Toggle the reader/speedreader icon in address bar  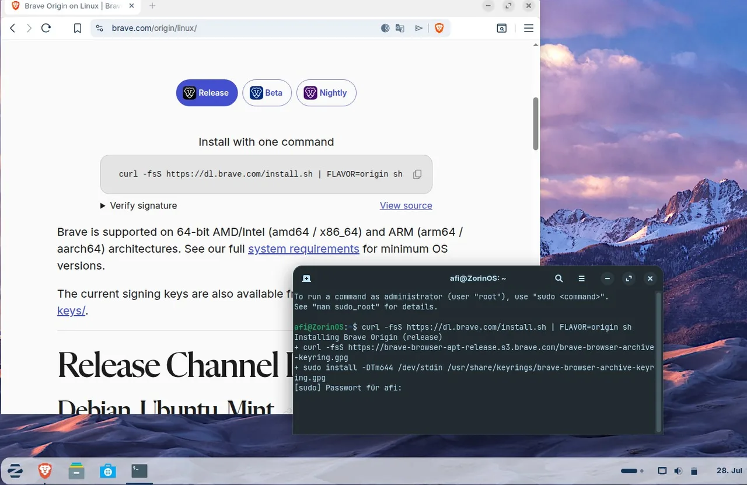(385, 28)
